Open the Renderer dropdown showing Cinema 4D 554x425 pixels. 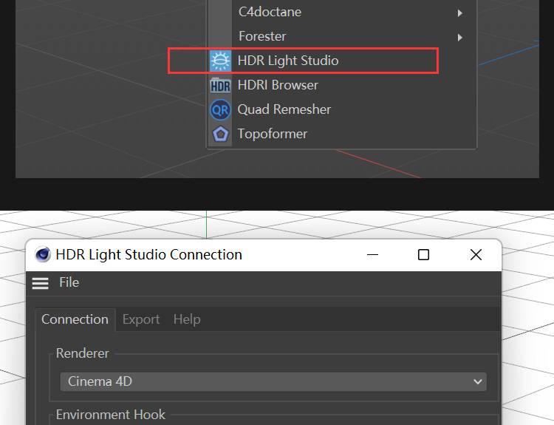pyautogui.click(x=273, y=381)
